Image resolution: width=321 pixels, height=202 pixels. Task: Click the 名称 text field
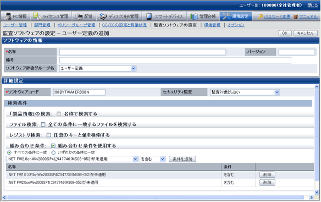click(x=142, y=52)
